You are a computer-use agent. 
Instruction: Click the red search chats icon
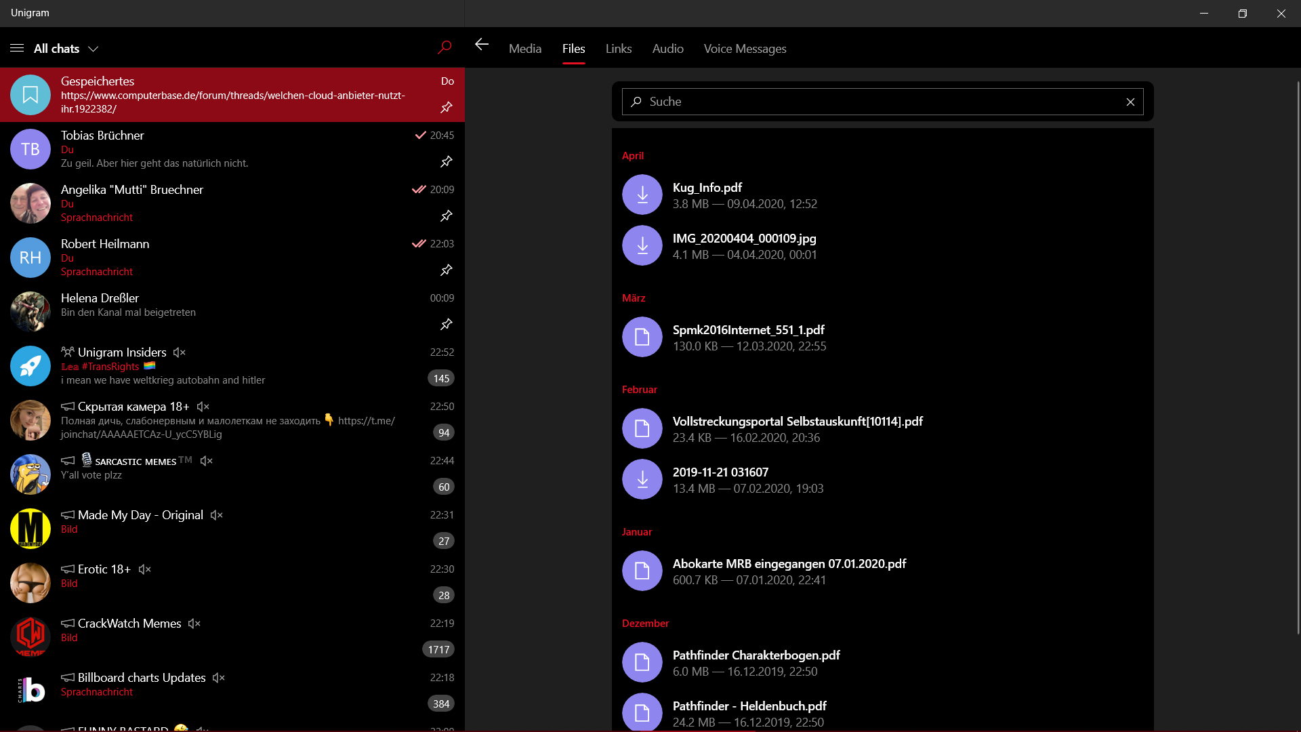[x=445, y=47]
